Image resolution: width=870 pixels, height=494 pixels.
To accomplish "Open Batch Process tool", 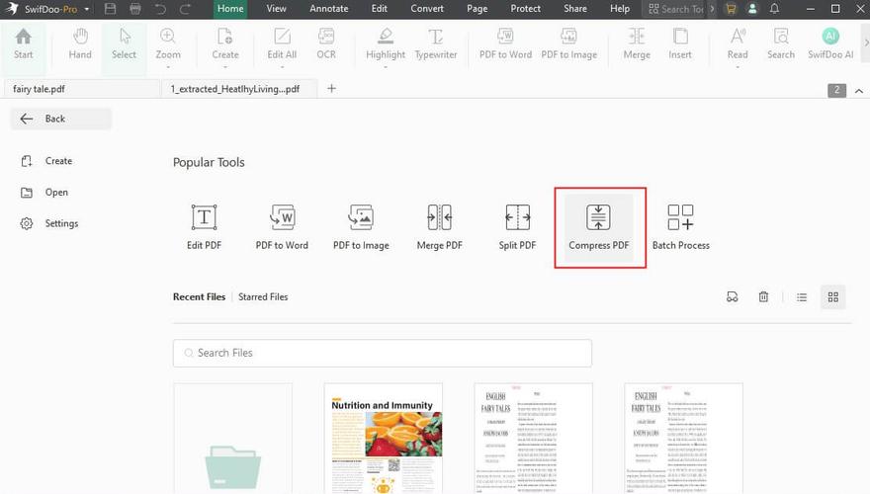I will point(681,227).
